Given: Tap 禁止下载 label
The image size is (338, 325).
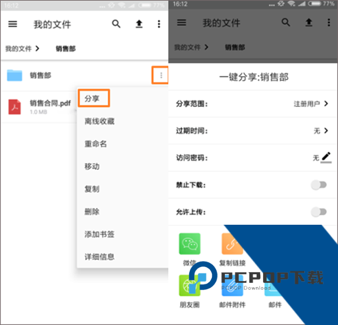Looking at the screenshot, I should coord(191,185).
